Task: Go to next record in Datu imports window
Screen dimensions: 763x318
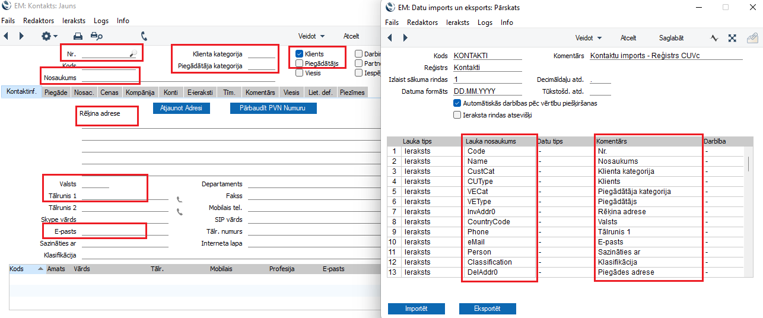Action: click(x=405, y=38)
